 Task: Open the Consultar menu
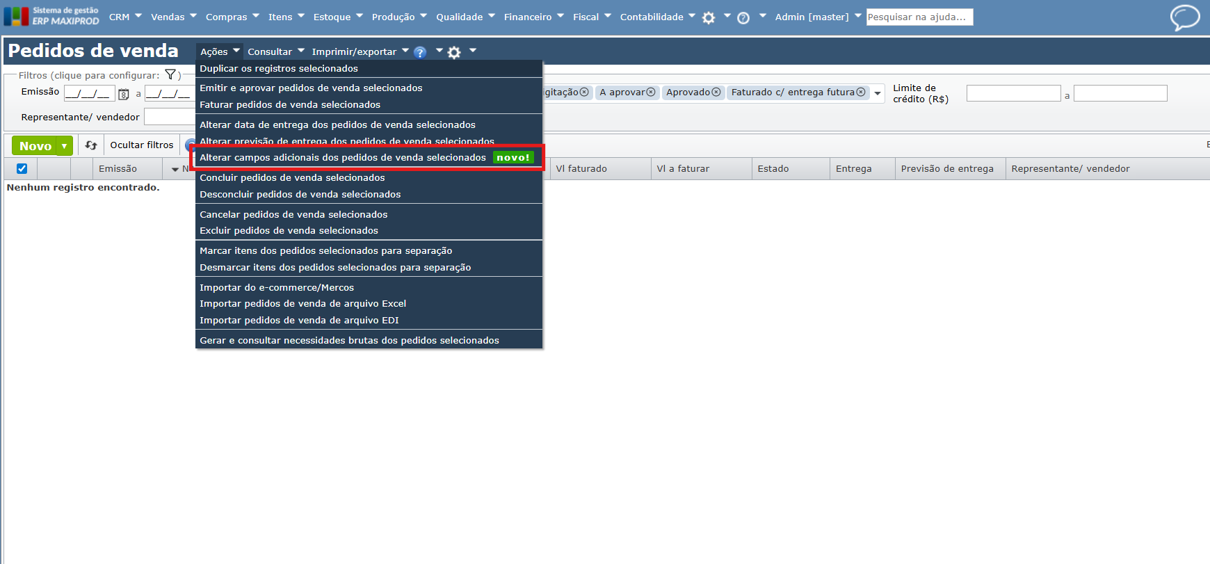(x=276, y=51)
